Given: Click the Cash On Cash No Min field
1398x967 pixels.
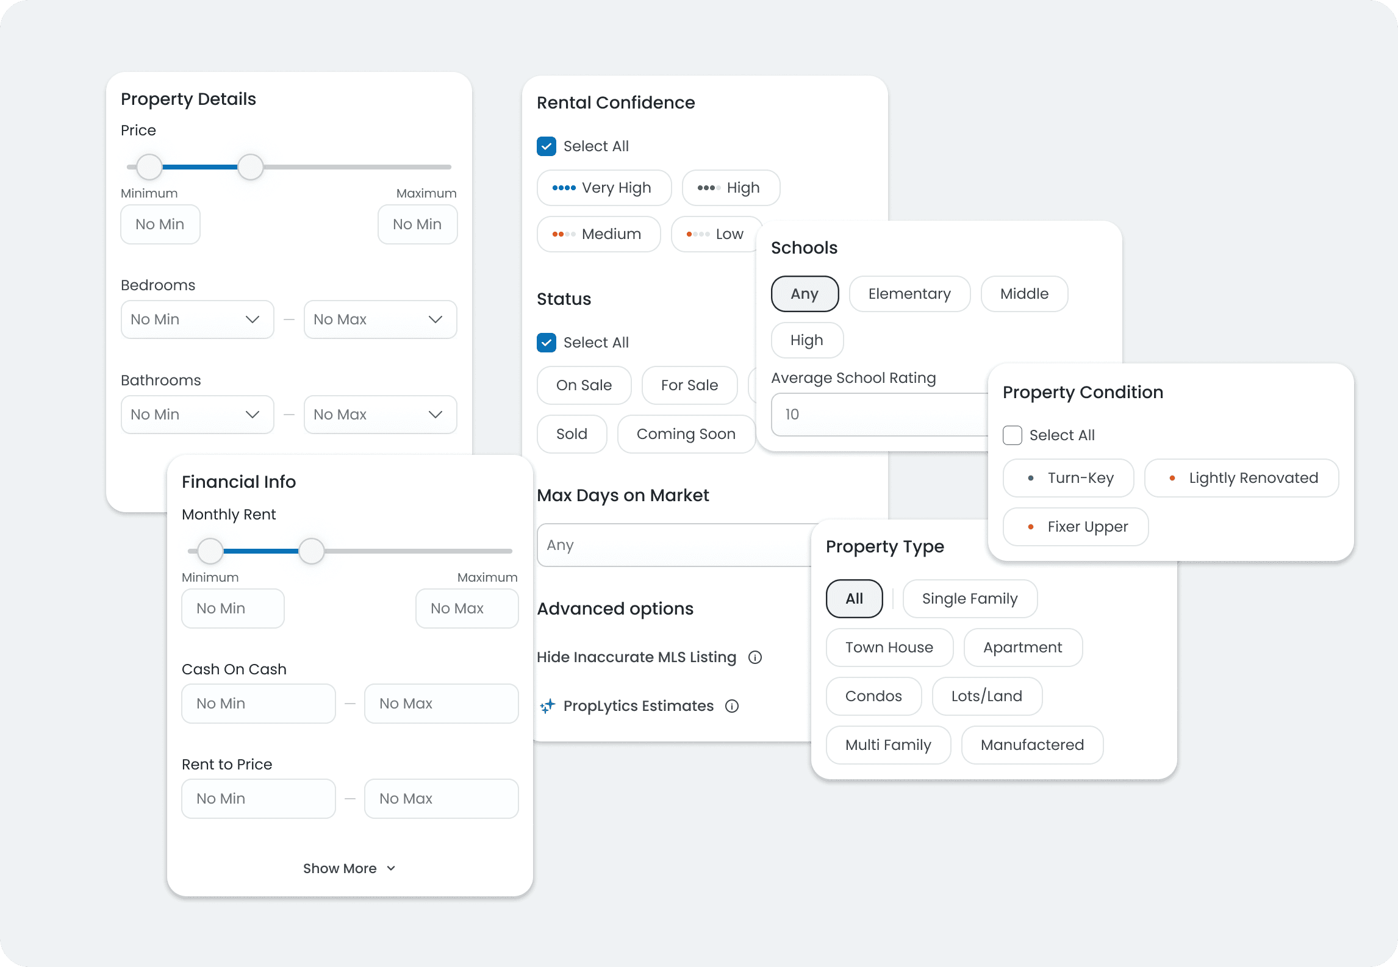Looking at the screenshot, I should point(258,704).
